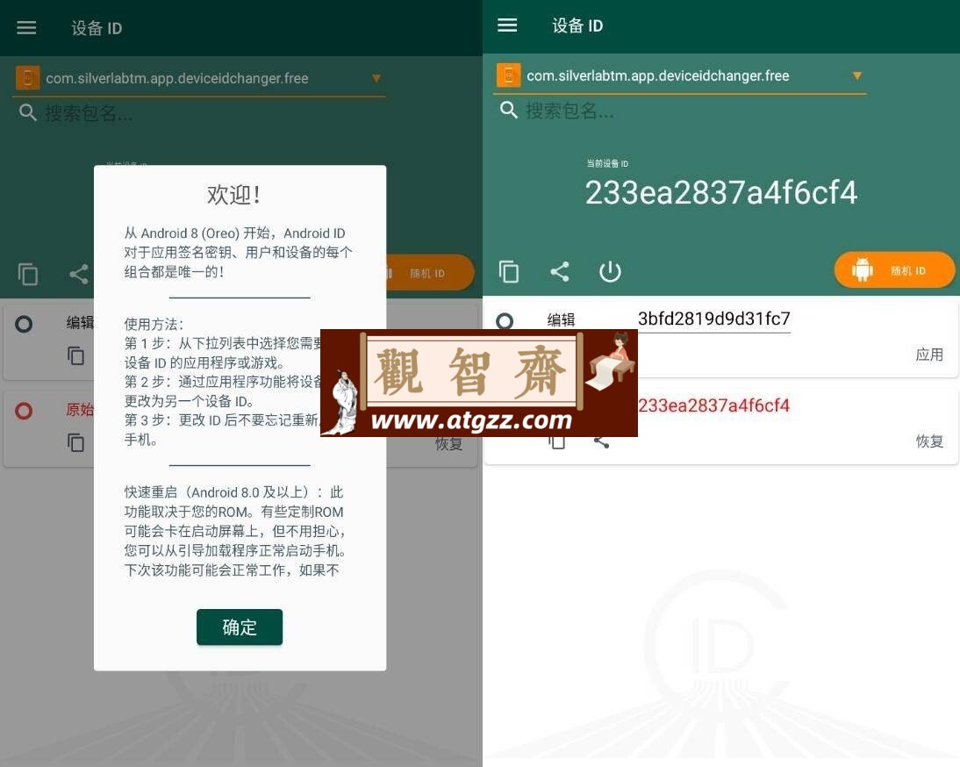This screenshot has width=960, height=767.
Task: Copy icon in left screen toolbar
Action: click(27, 274)
